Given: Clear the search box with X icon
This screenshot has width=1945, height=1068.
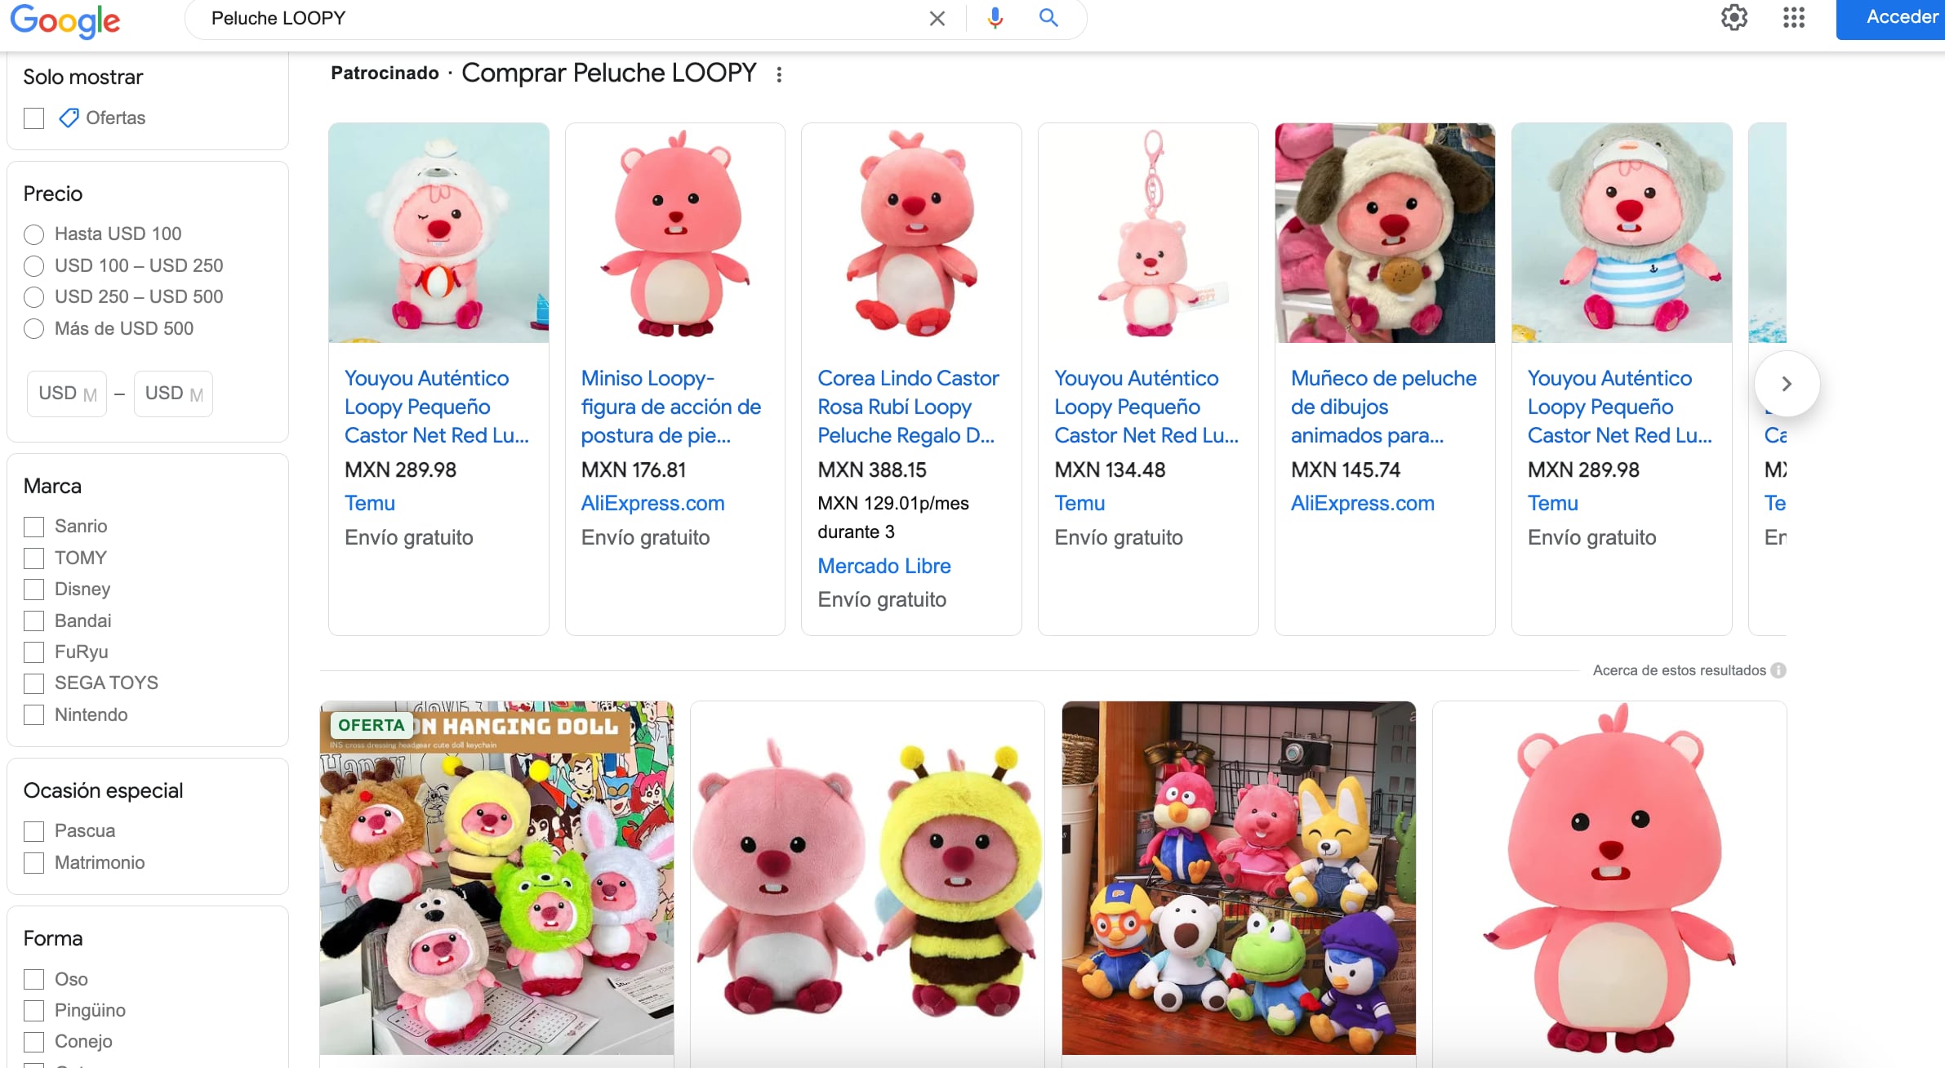Looking at the screenshot, I should point(937,18).
